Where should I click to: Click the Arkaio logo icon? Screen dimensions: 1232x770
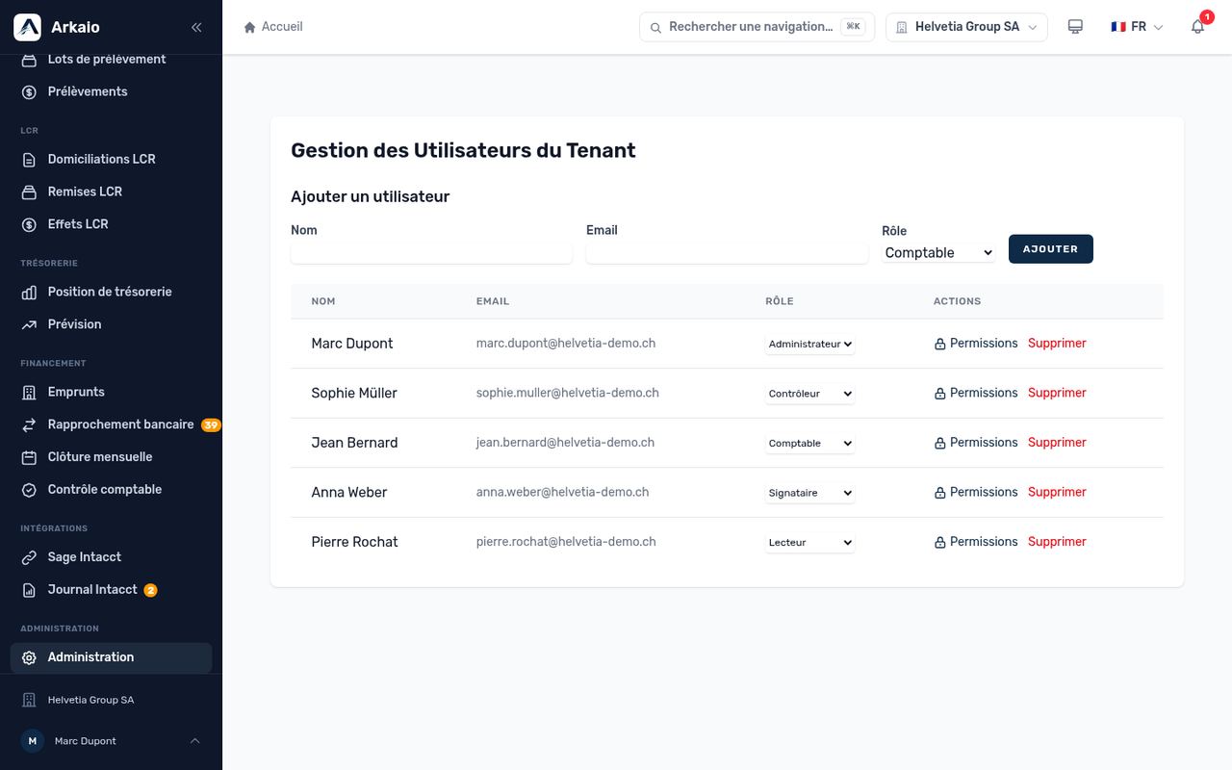click(27, 27)
